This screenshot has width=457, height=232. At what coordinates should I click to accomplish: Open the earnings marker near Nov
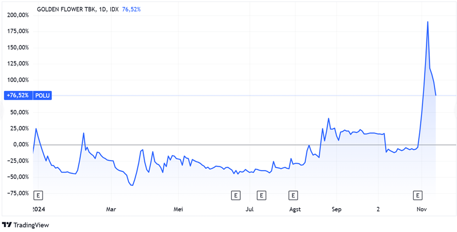(418, 195)
